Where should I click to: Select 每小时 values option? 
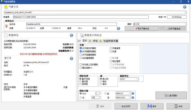pos(101,79)
